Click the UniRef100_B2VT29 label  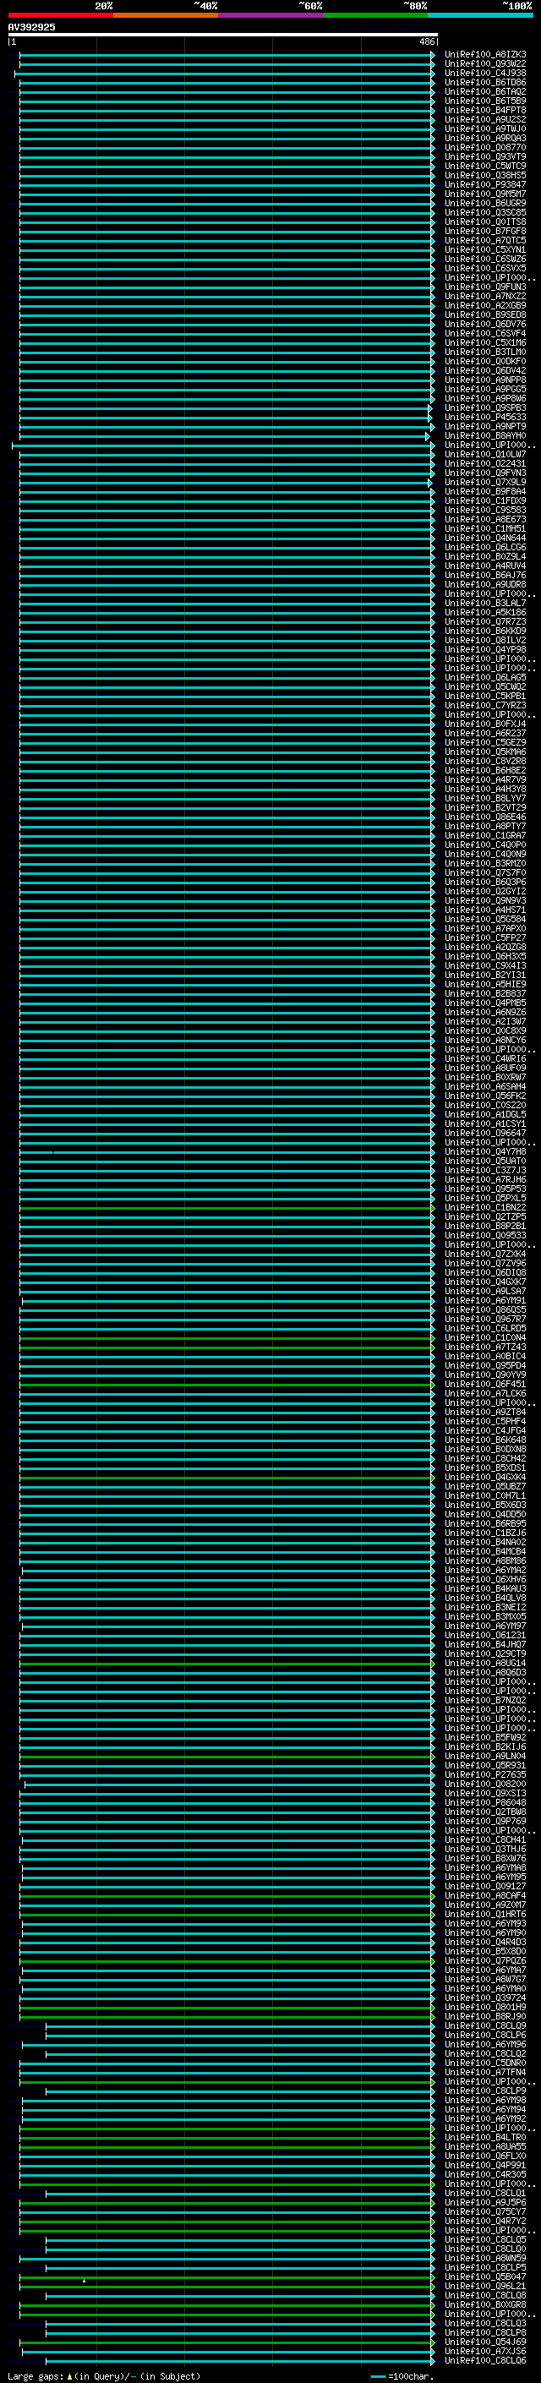tap(485, 807)
